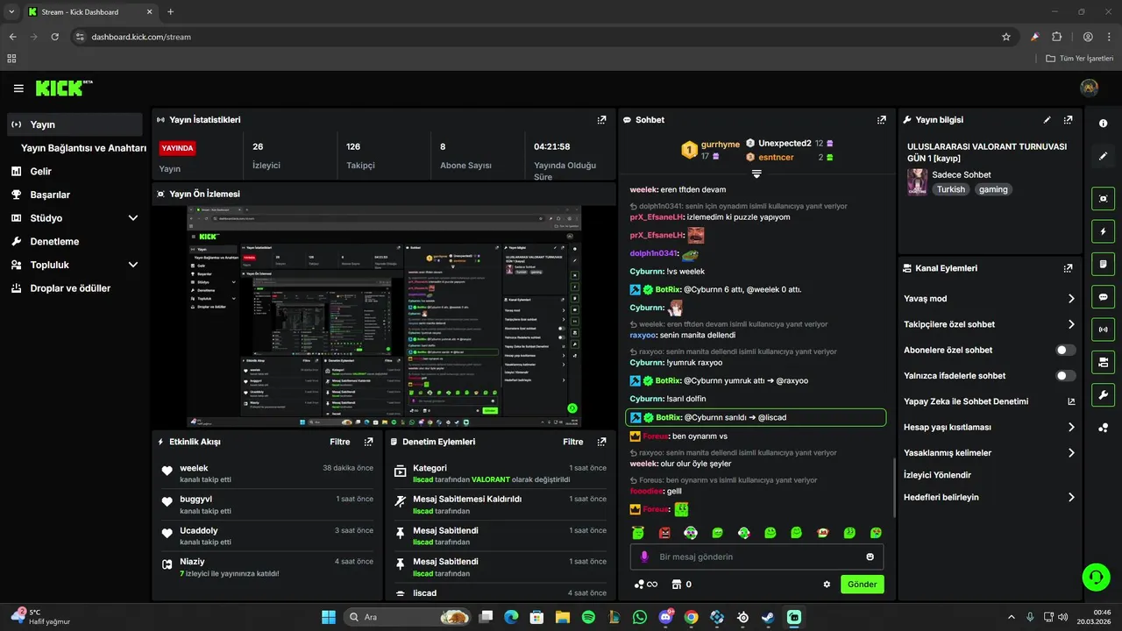Collapse the chat leaderboard arrow
1122x631 pixels.
[756, 174]
